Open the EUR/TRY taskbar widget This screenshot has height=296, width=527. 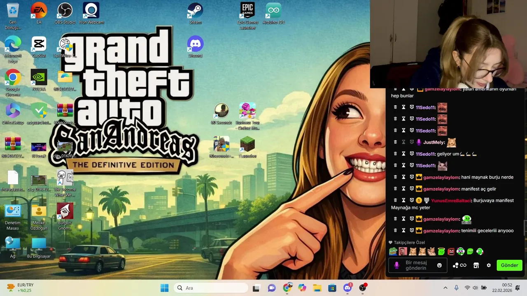pos(20,288)
